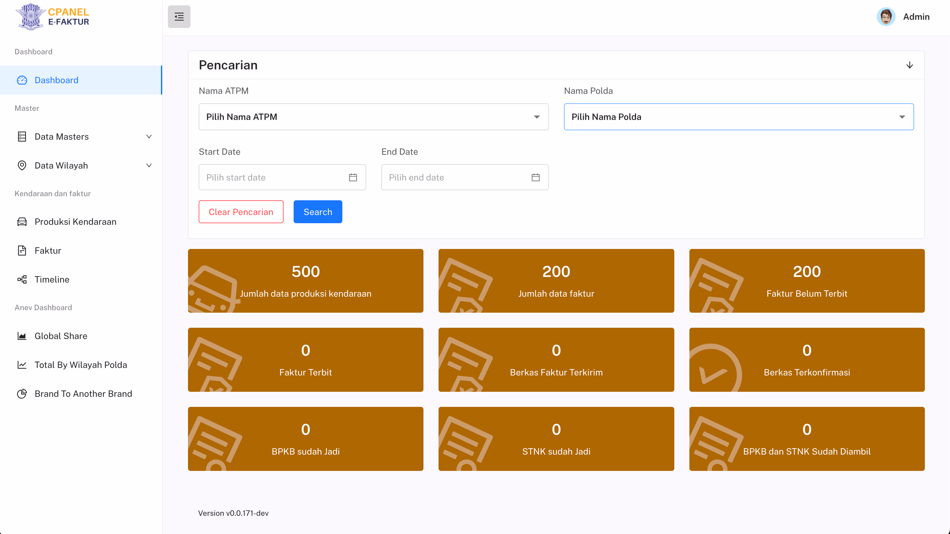
Task: Select the Dashboard menu item
Action: pos(56,80)
